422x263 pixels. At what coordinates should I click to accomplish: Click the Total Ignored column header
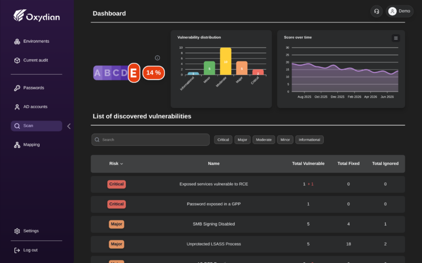[x=385, y=163]
